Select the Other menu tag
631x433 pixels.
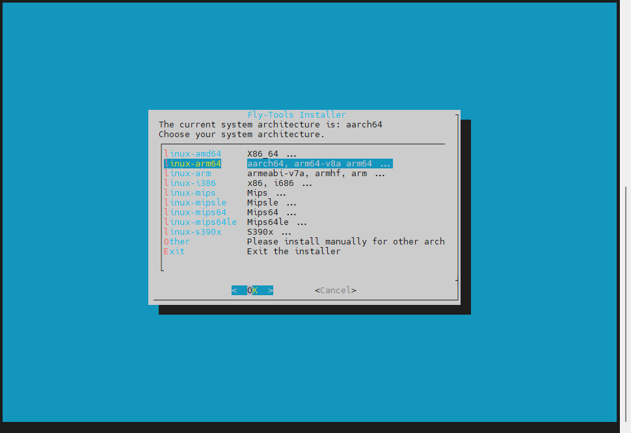[177, 242]
